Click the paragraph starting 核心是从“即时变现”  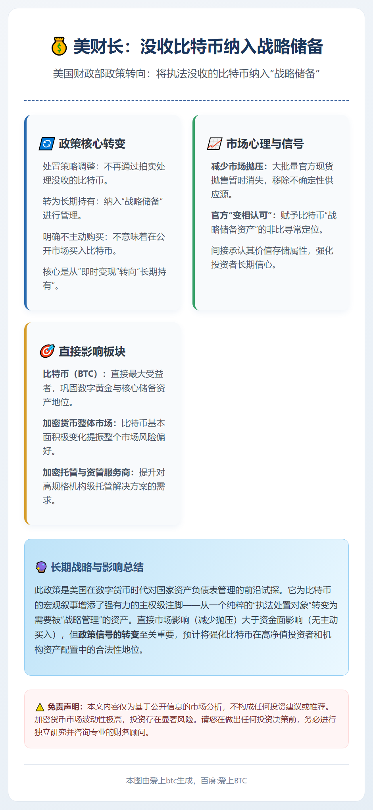click(x=104, y=279)
